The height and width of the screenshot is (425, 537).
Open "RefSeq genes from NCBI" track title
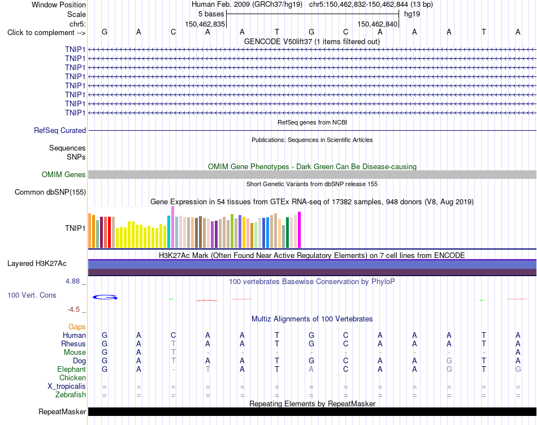tap(312, 122)
